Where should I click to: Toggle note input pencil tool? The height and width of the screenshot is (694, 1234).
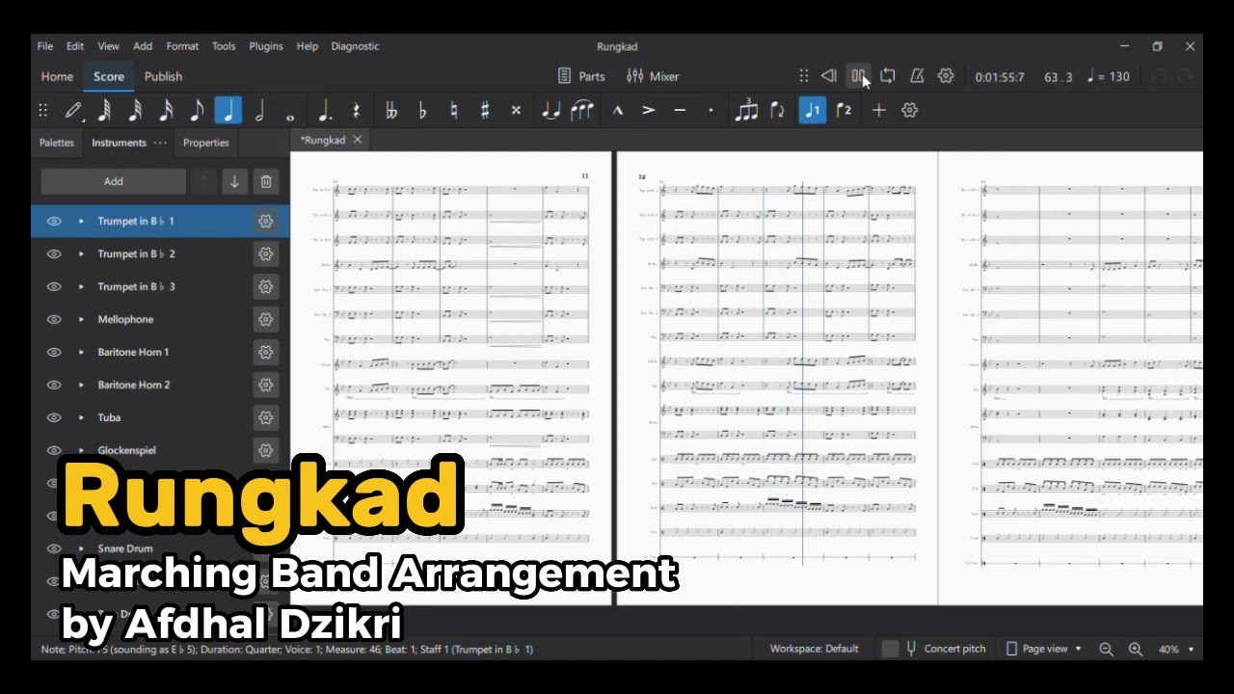click(73, 111)
